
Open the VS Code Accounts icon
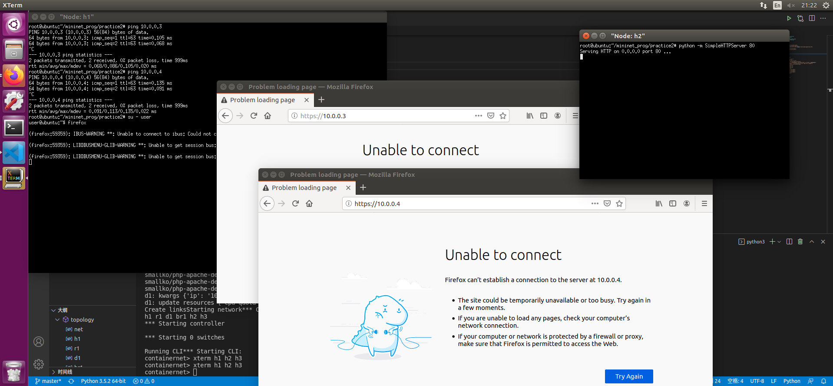coord(39,342)
